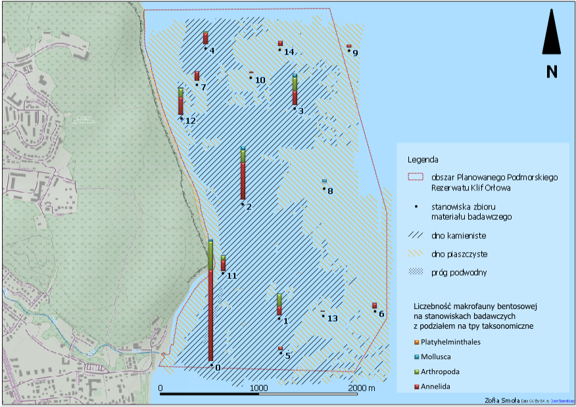Click the dno kamieniste hatch legend symbol

click(x=416, y=236)
